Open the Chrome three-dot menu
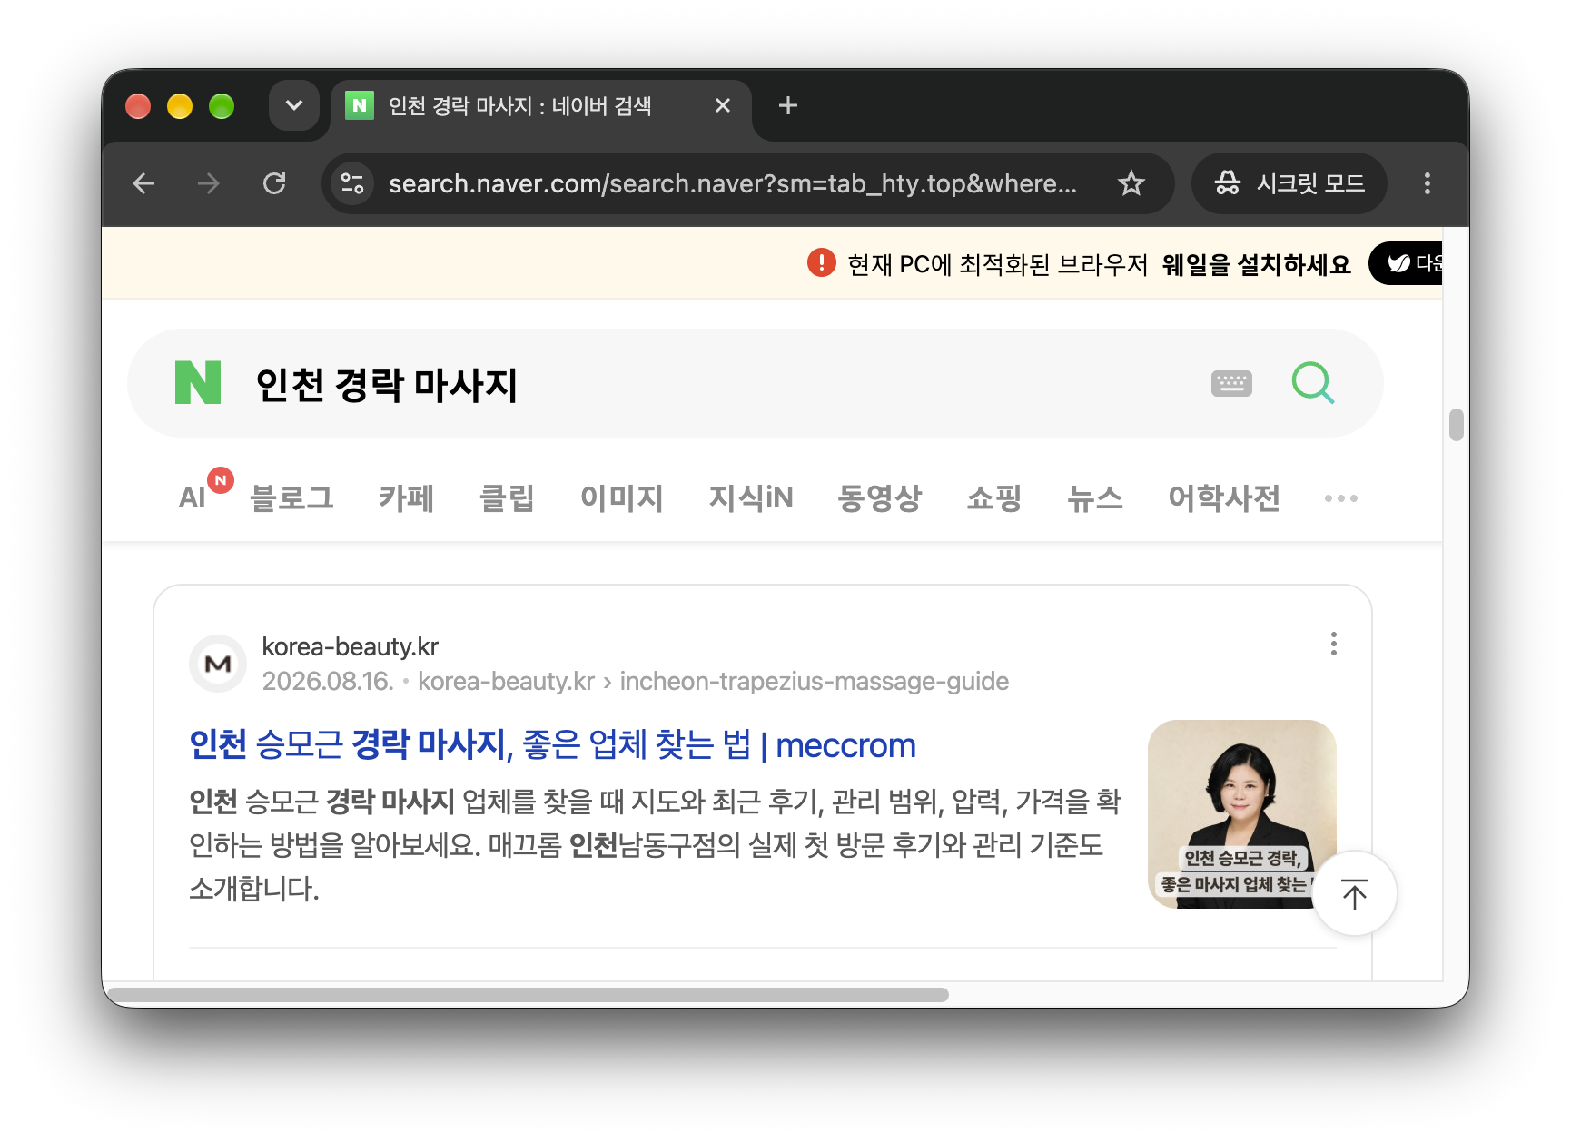The height and width of the screenshot is (1142, 1571). tap(1427, 184)
